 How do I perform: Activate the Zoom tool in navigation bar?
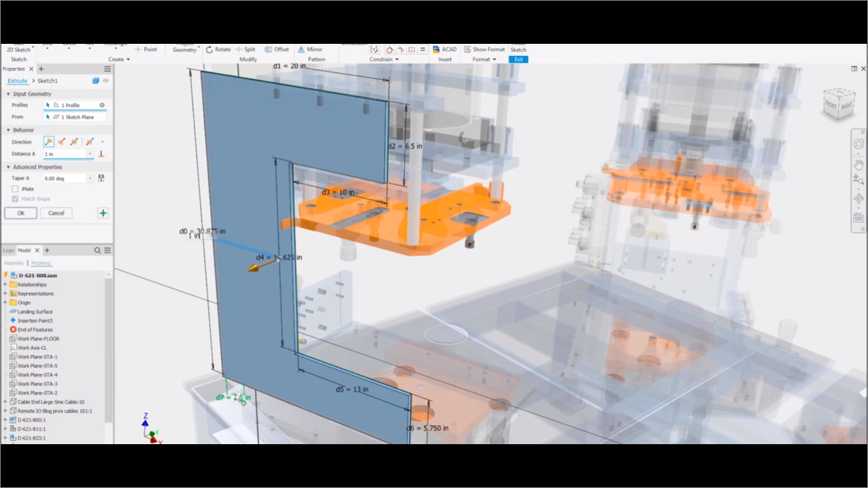858,180
